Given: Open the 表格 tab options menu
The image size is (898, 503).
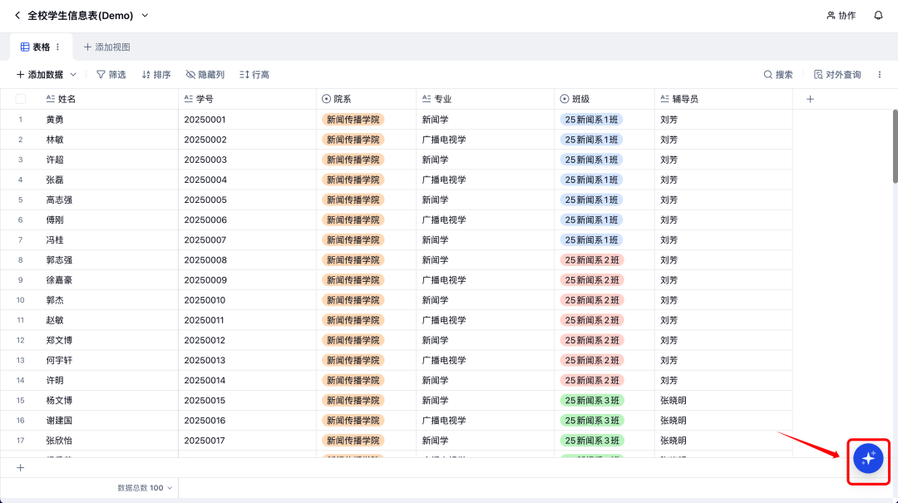Looking at the screenshot, I should (58, 47).
